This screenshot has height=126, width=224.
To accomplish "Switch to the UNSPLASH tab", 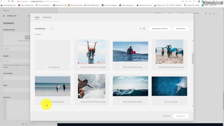I will pos(47,17).
